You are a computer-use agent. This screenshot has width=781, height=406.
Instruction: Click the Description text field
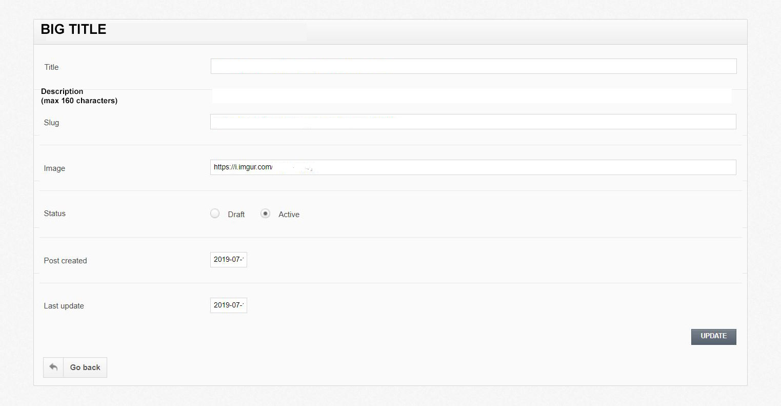pyautogui.click(x=472, y=95)
